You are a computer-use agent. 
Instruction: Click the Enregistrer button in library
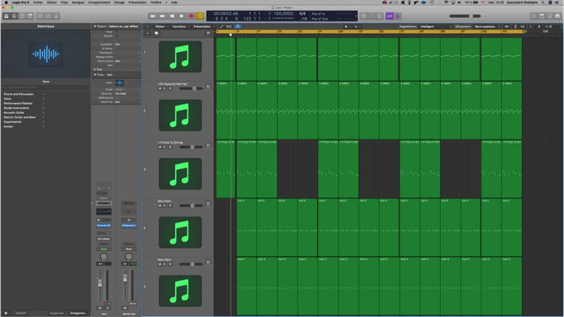78,313
